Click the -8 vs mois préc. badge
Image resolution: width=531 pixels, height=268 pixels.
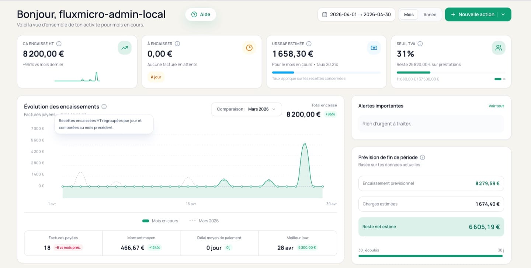[68, 248]
